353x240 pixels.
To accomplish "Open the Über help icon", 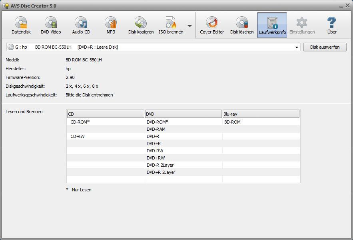I will 332,25.
